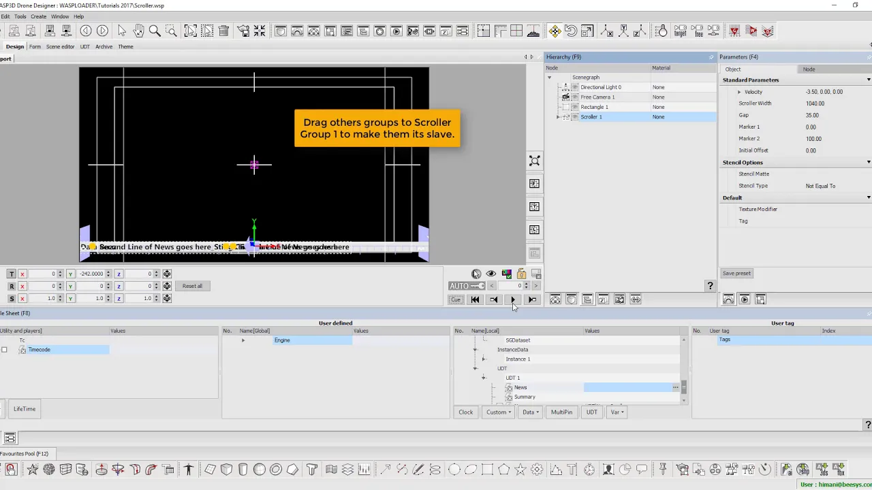Select the magnifier zoom tool
The height and width of the screenshot is (490, 872).
pos(155,31)
